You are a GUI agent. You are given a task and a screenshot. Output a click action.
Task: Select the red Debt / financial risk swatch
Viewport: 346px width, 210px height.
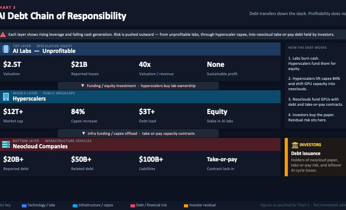click(132, 206)
